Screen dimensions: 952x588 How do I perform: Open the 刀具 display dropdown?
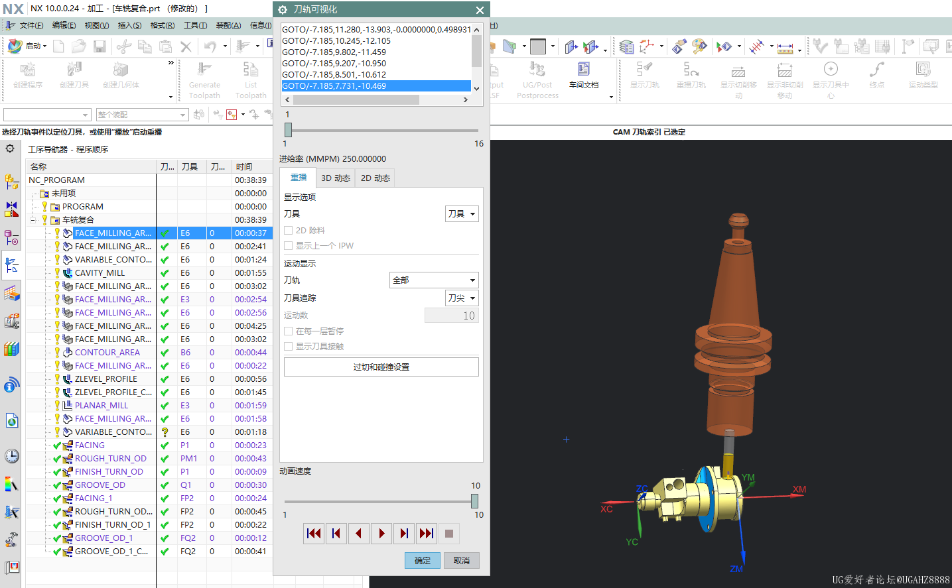(x=462, y=213)
